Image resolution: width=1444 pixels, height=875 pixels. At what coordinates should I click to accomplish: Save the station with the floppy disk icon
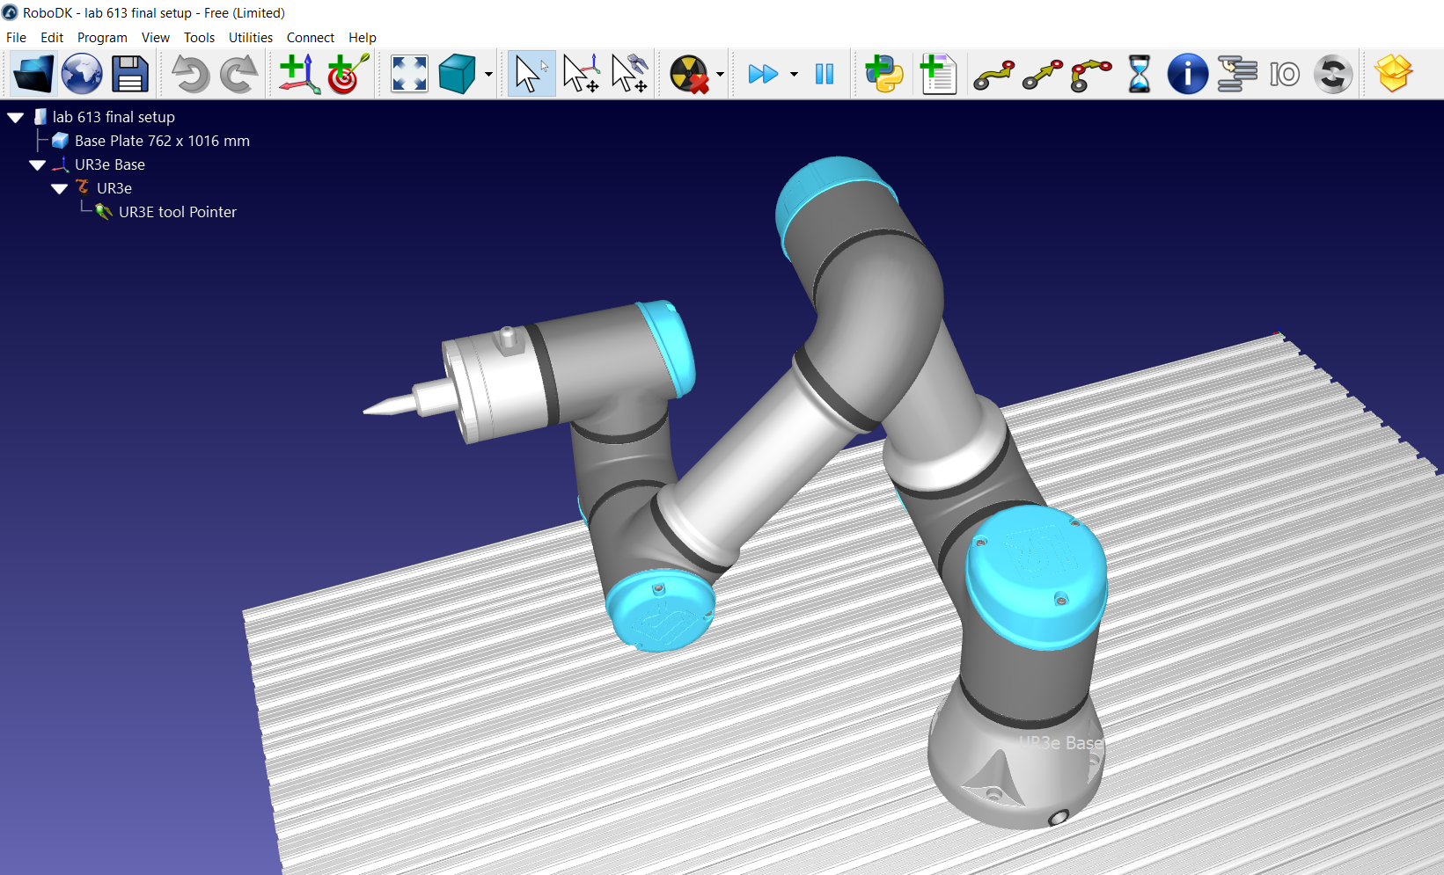[x=130, y=74]
